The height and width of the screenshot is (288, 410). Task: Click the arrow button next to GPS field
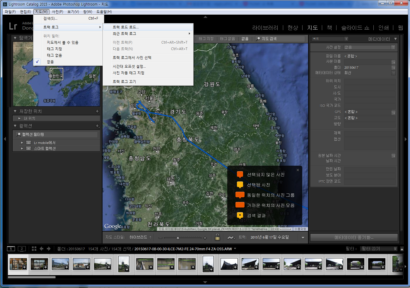(393, 112)
